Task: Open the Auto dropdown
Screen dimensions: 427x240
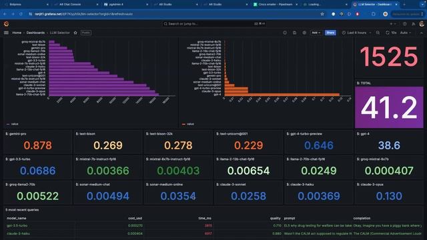Action: pyautogui.click(x=406, y=33)
